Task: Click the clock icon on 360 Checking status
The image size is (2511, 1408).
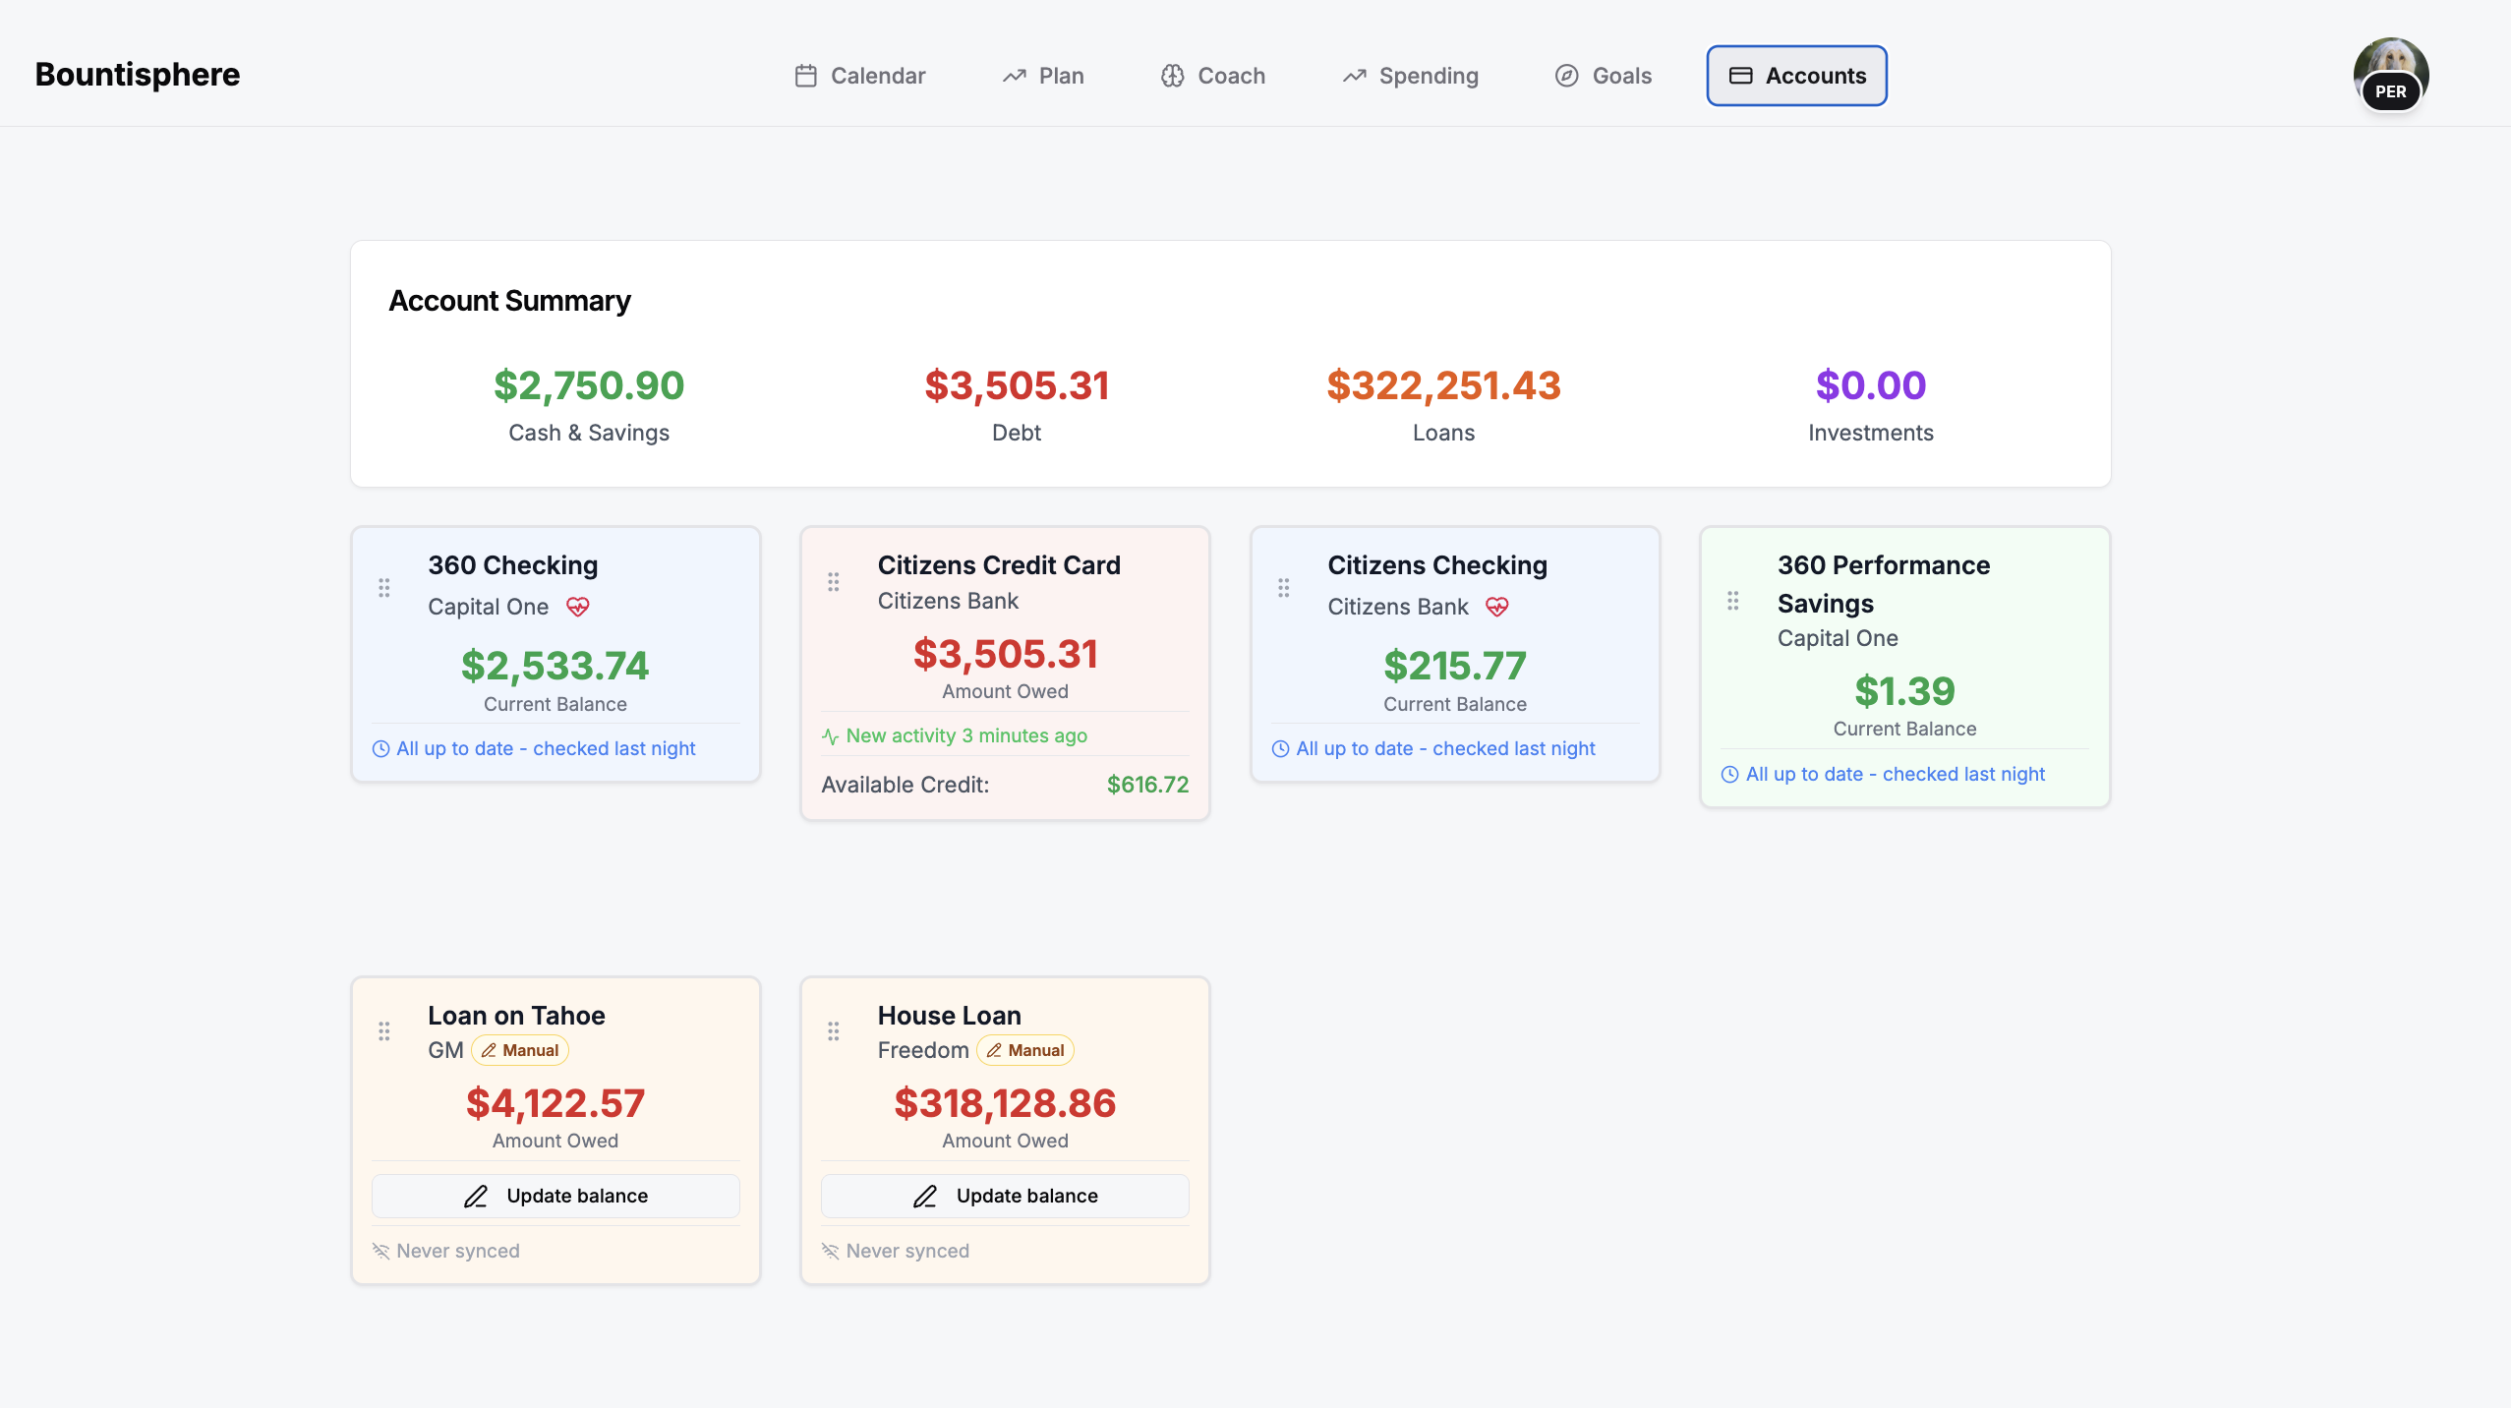Action: click(x=381, y=749)
